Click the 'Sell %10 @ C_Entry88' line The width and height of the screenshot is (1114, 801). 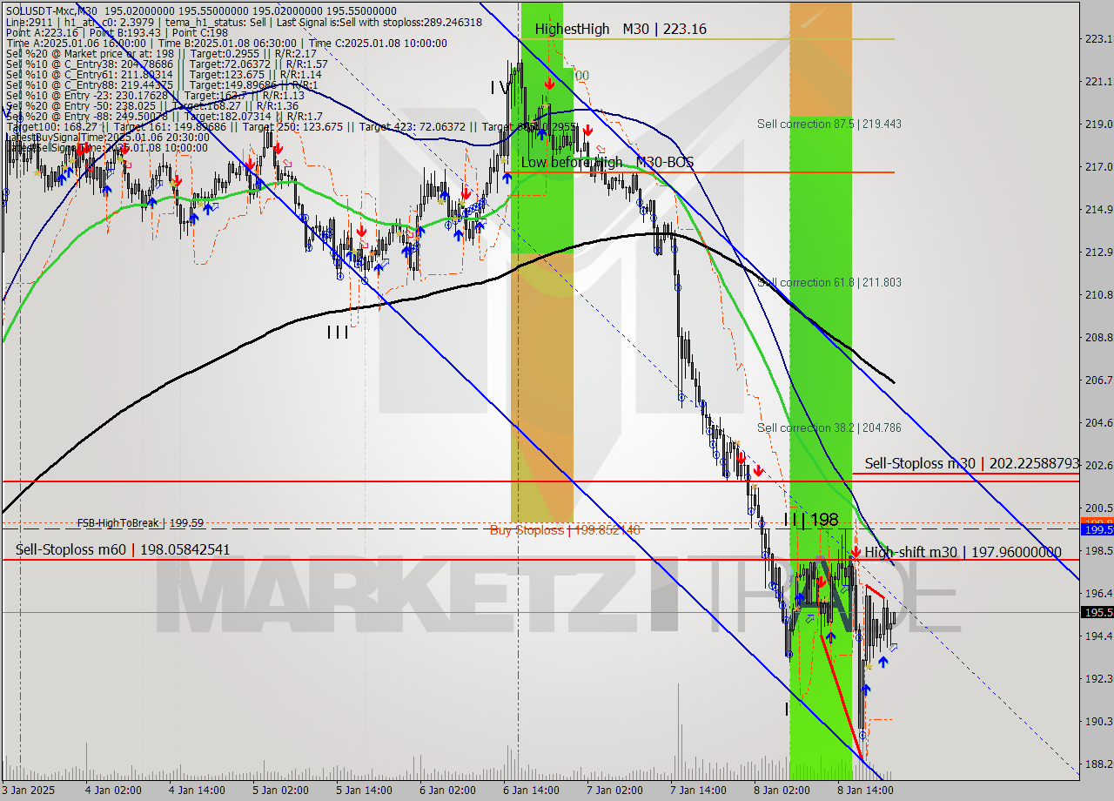[160, 86]
